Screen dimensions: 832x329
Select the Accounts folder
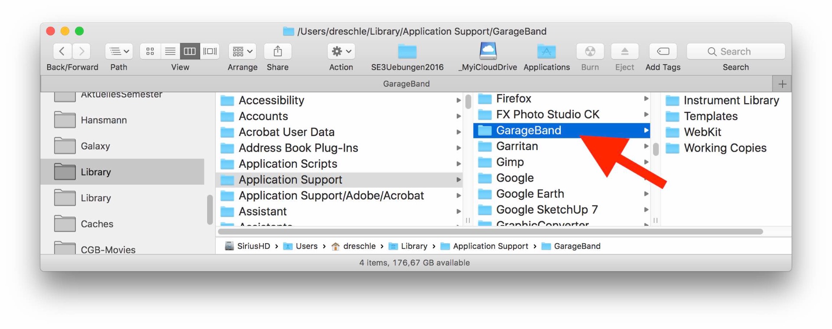click(x=339, y=116)
